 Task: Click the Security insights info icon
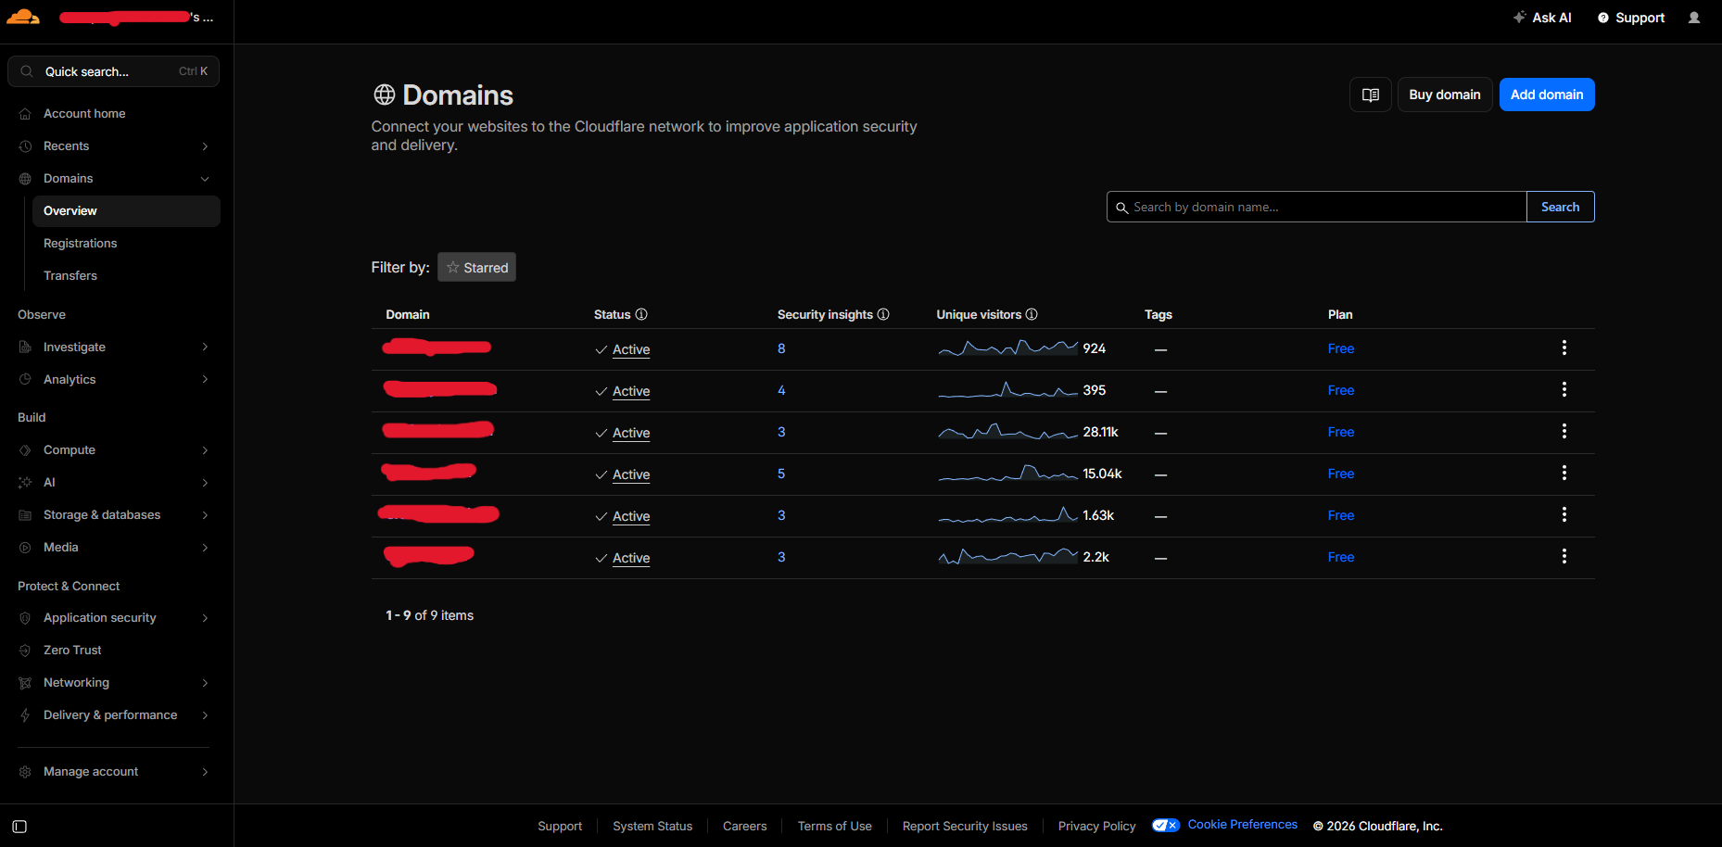click(883, 314)
